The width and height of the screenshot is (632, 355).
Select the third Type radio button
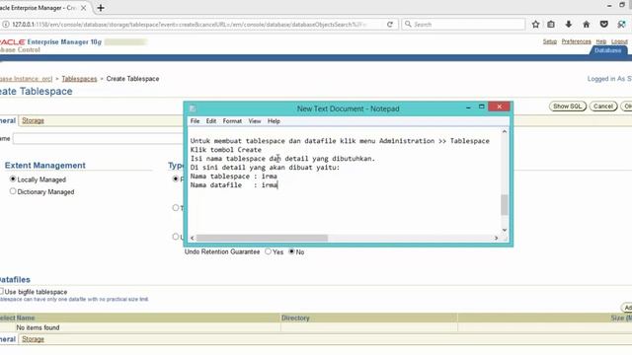pyautogui.click(x=176, y=237)
